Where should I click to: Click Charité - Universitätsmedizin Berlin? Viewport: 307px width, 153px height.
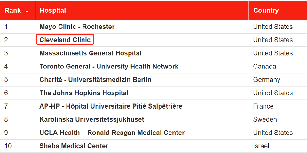point(95,80)
